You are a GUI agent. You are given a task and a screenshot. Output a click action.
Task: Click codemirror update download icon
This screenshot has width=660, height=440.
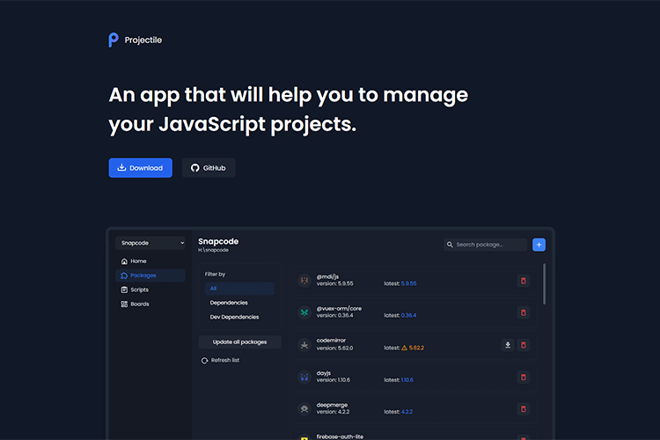pyautogui.click(x=507, y=345)
